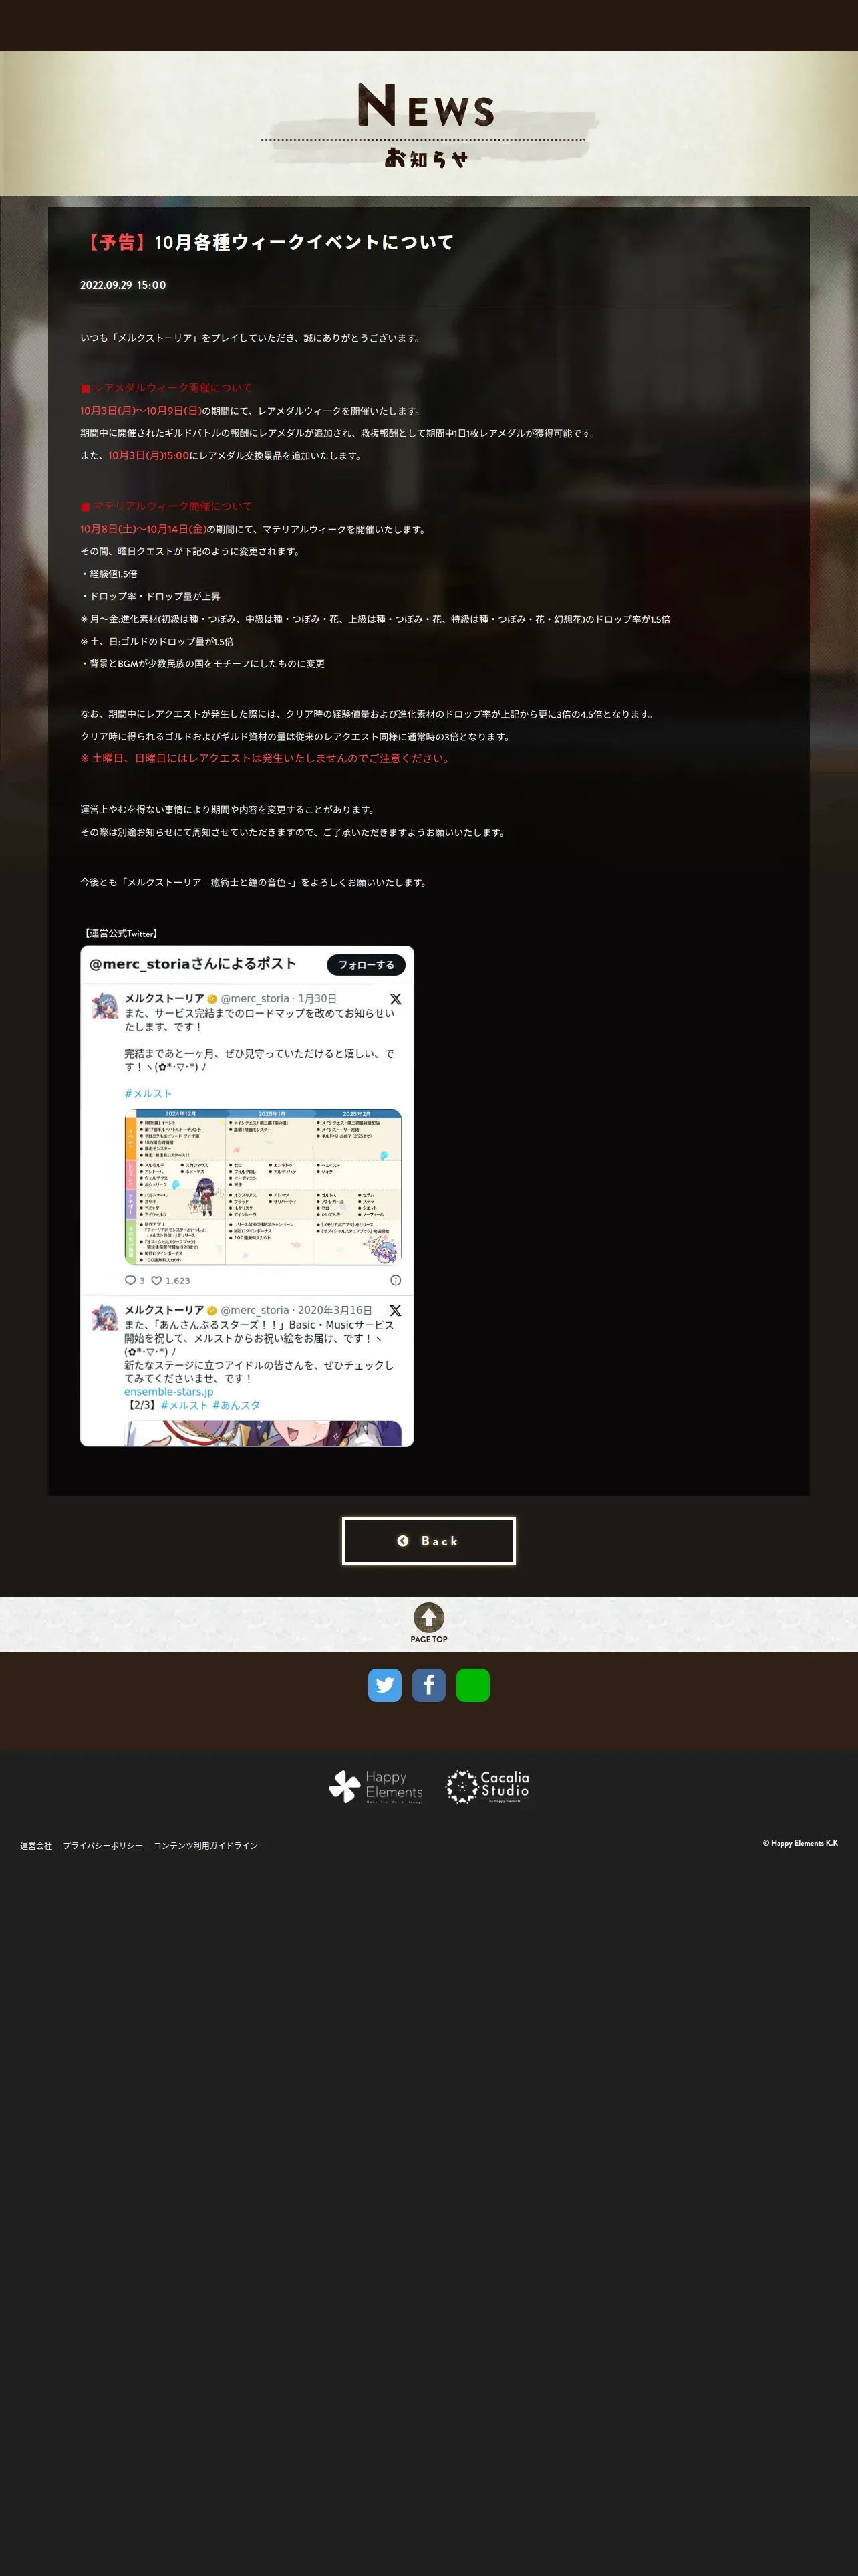Click profile avatar of first post
Image resolution: width=858 pixels, height=2576 pixels.
(105, 1006)
